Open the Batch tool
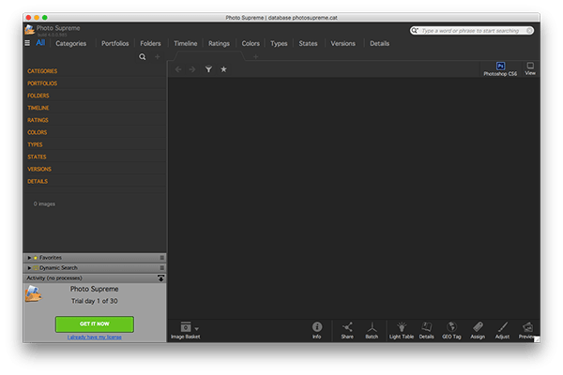563x375 pixels. click(x=372, y=330)
